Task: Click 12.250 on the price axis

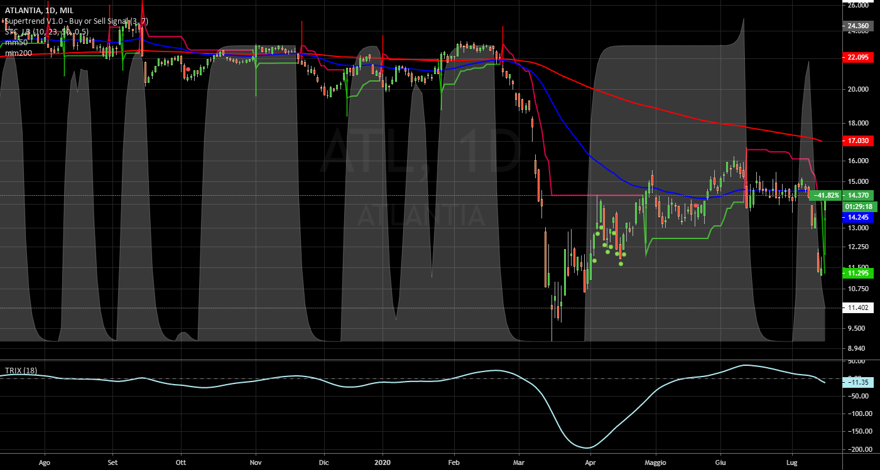Action: point(858,247)
